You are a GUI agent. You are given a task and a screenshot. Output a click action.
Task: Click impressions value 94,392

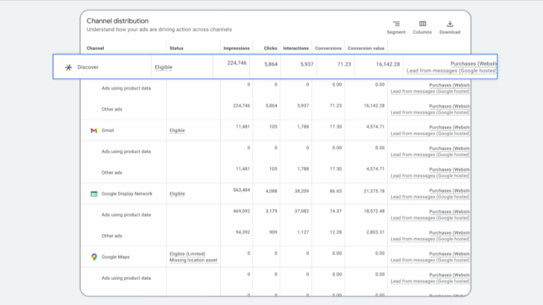pos(243,232)
